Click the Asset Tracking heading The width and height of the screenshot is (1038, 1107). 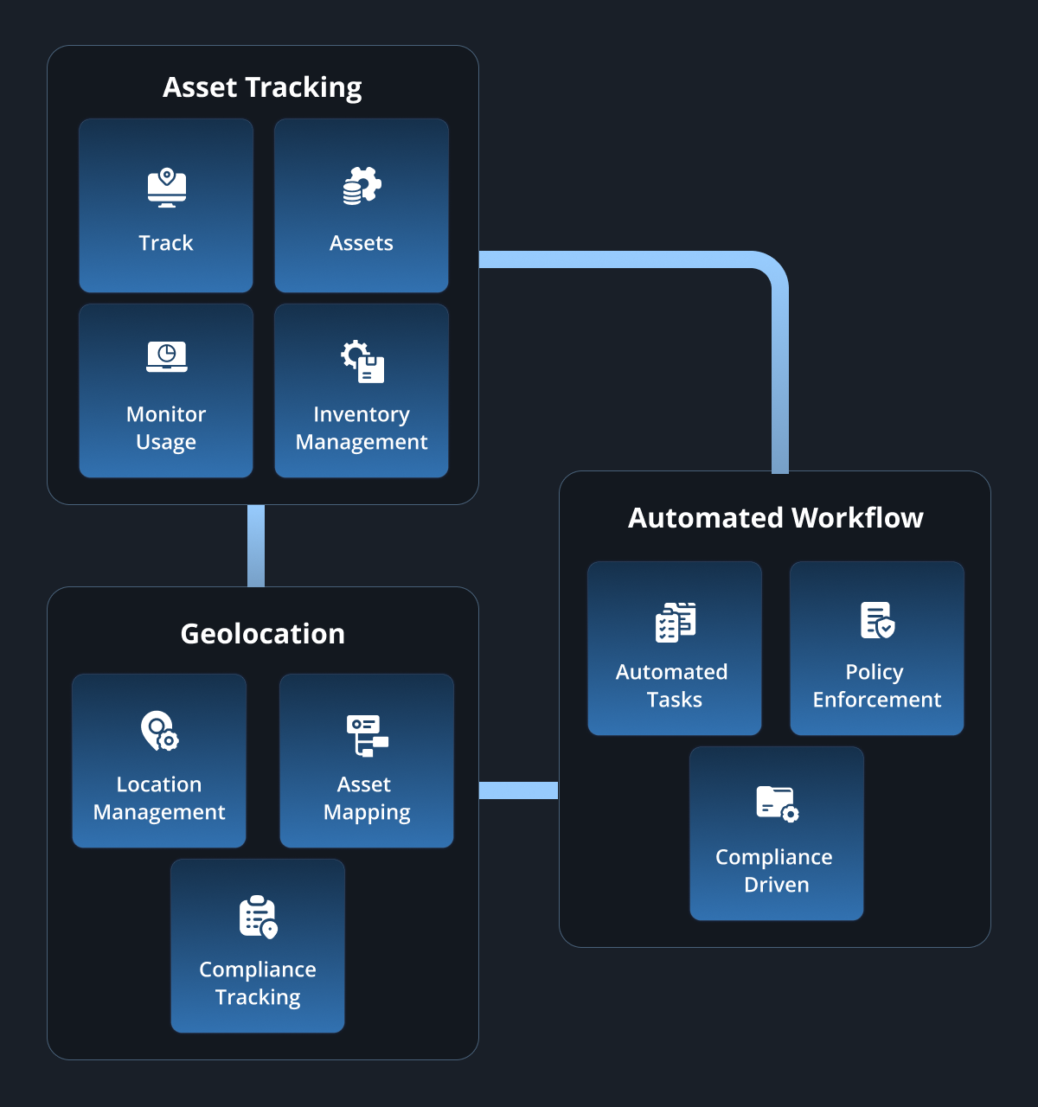coord(263,87)
